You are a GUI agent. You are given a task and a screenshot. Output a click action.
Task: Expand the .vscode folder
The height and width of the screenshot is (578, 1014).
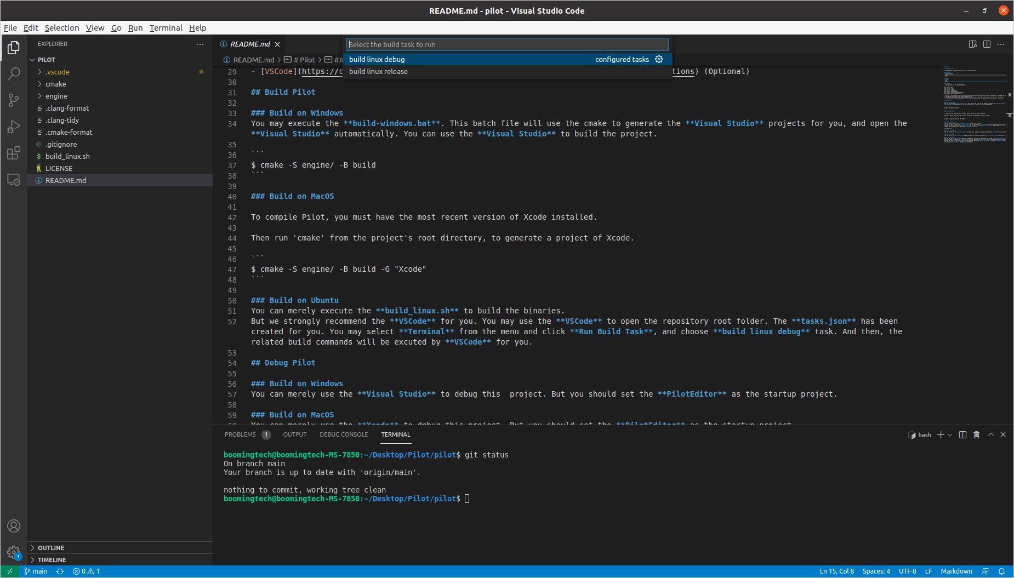point(119,72)
